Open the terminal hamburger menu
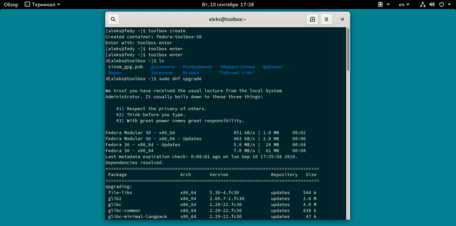This screenshot has width=456, height=226. click(326, 20)
